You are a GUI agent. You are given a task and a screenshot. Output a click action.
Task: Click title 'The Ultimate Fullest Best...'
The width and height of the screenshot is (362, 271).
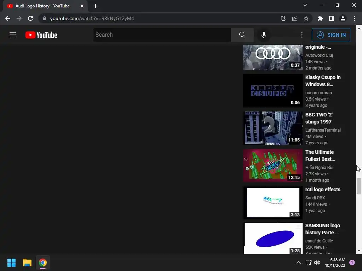[x=320, y=156]
